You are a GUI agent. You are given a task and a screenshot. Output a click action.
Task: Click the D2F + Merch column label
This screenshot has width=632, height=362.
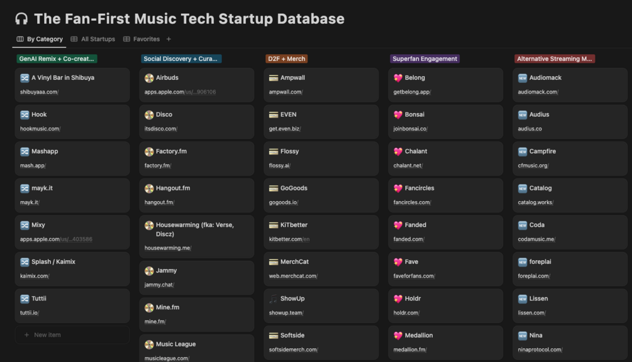click(286, 59)
